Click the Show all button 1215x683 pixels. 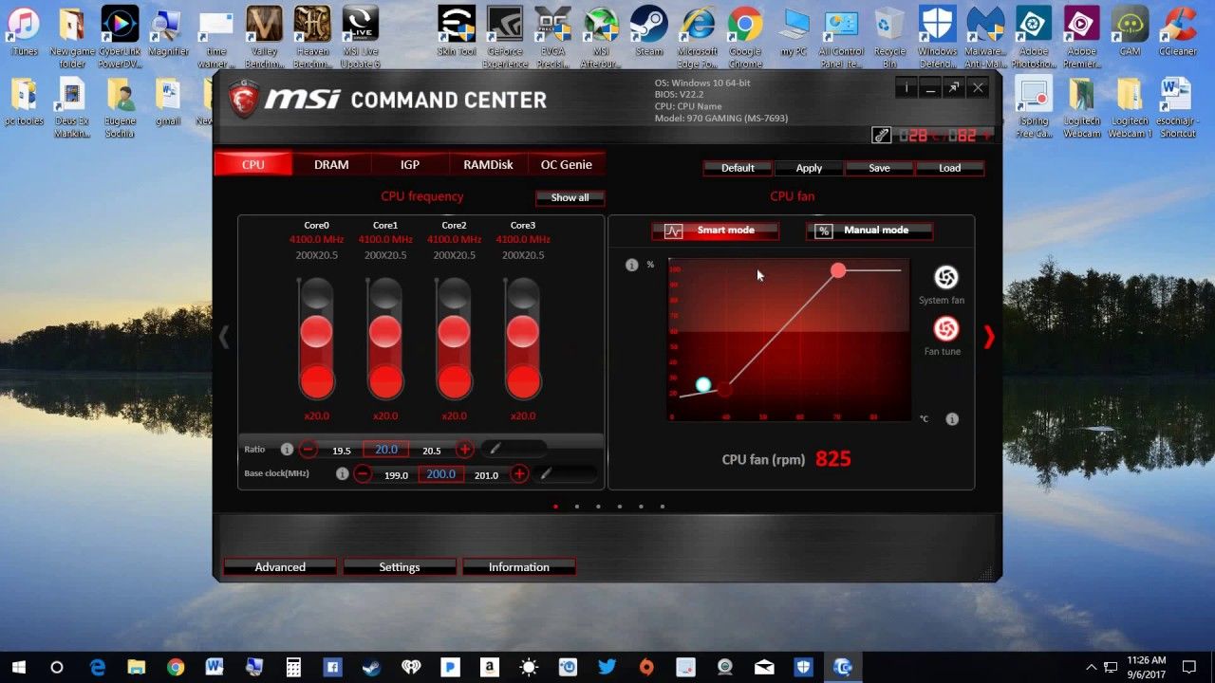570,197
